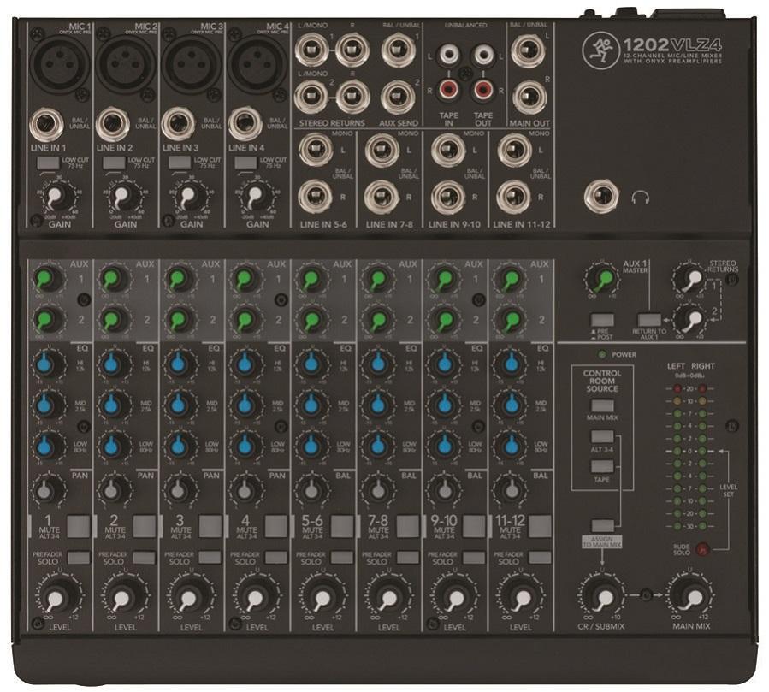Enable PRE FADER SOLO on channel 3
Screen dimensions: 769x692
(210, 557)
